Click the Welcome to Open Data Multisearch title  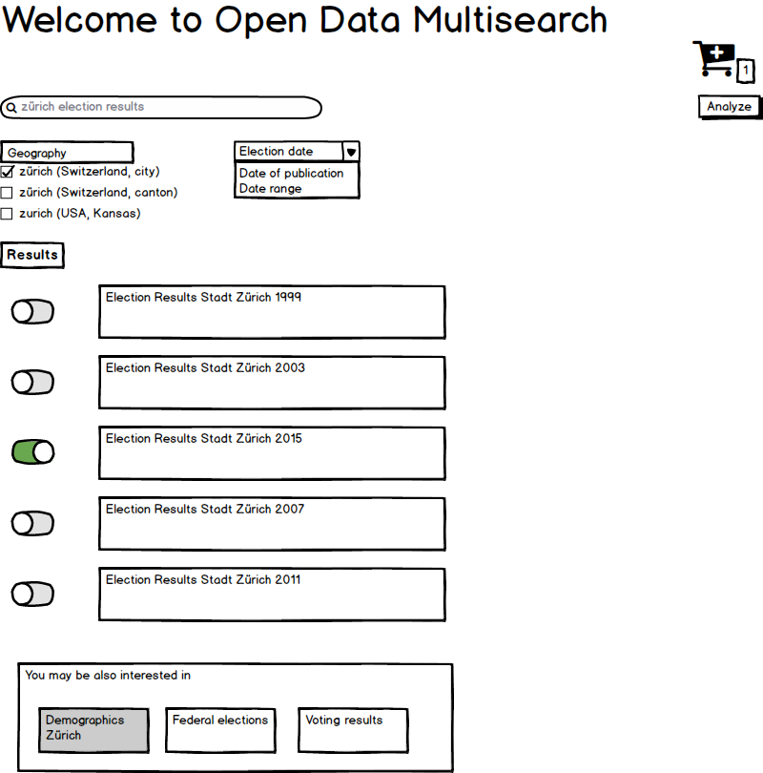pos(305,20)
